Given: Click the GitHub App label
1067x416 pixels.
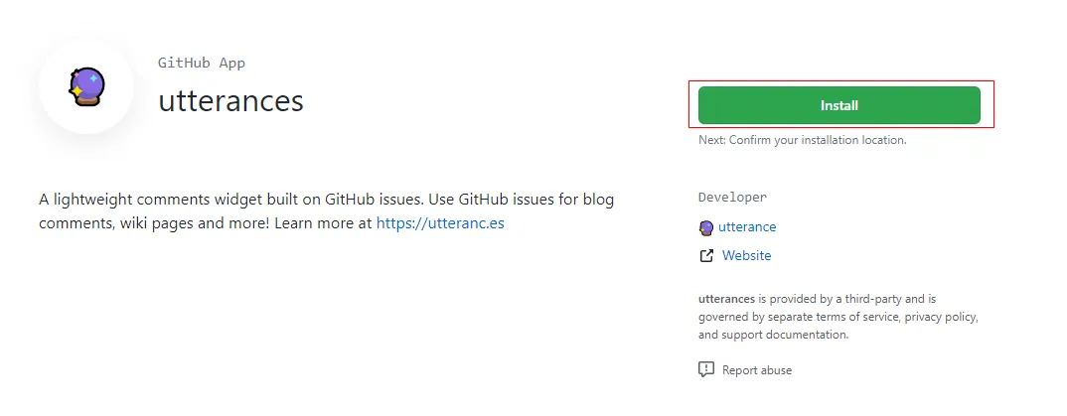Looking at the screenshot, I should pyautogui.click(x=202, y=63).
